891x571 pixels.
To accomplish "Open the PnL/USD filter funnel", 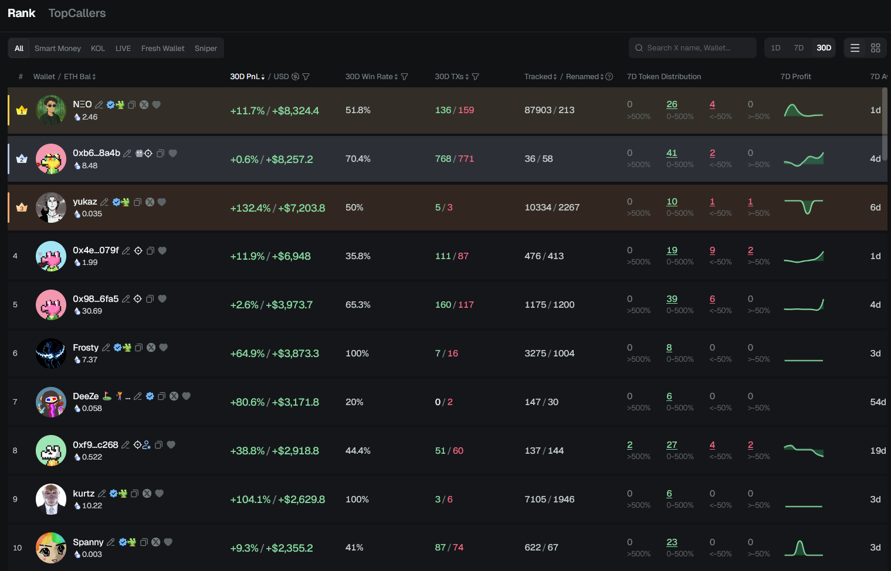I will (x=306, y=77).
